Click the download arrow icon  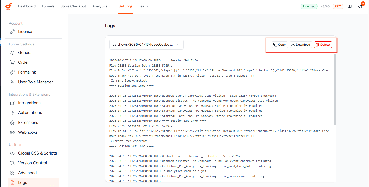(x=293, y=45)
